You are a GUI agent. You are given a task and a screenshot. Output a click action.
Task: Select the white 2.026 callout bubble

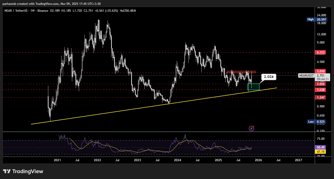point(269,77)
